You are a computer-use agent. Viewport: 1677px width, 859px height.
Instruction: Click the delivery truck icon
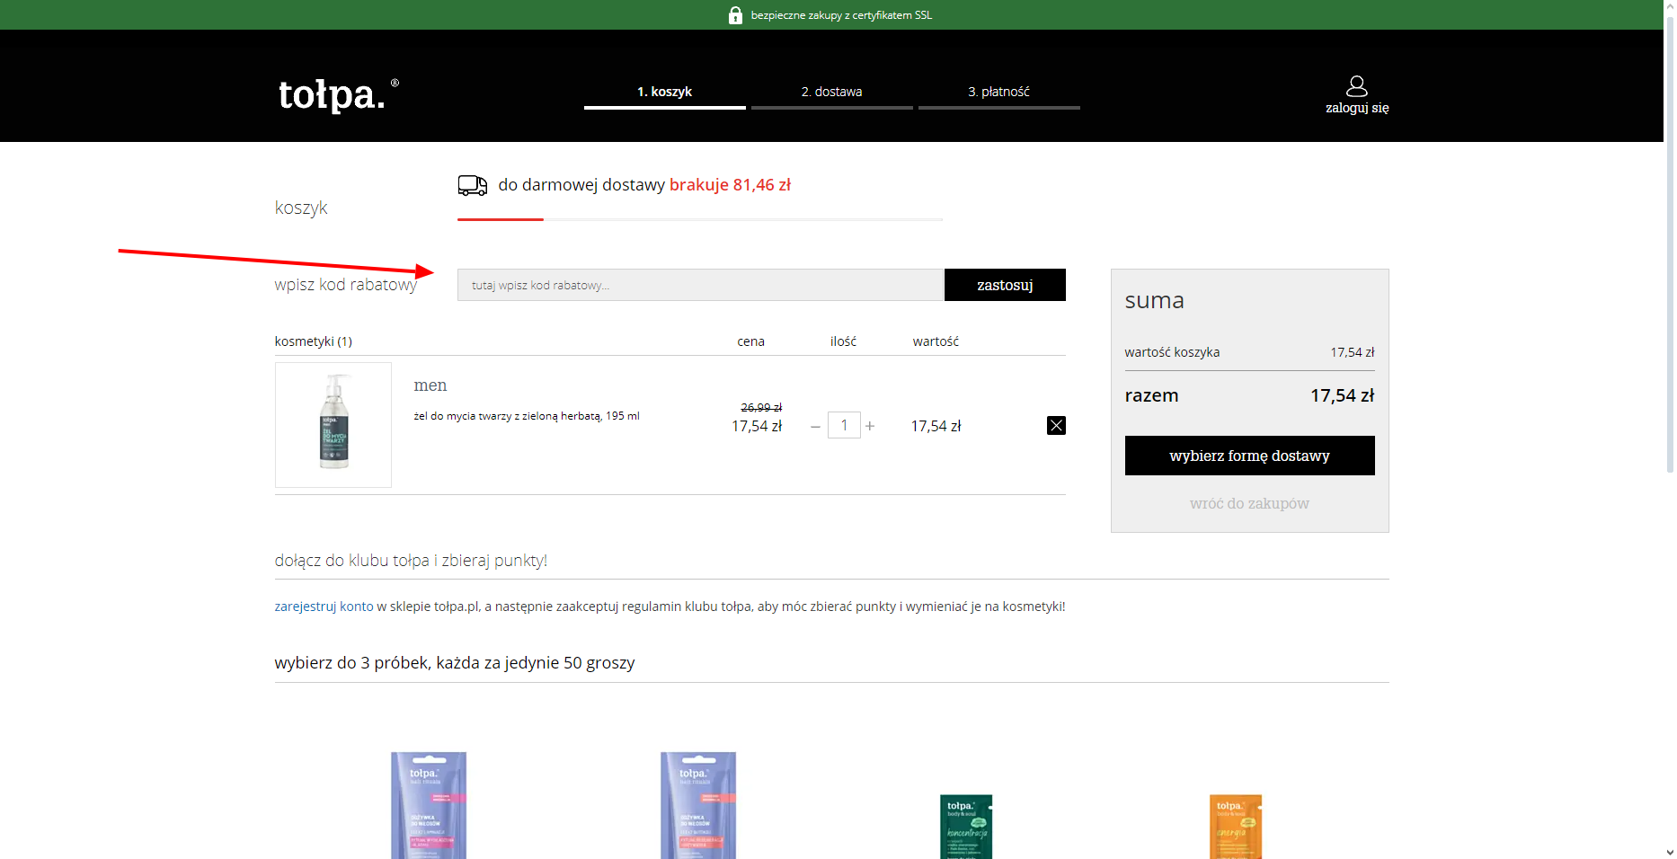473,185
